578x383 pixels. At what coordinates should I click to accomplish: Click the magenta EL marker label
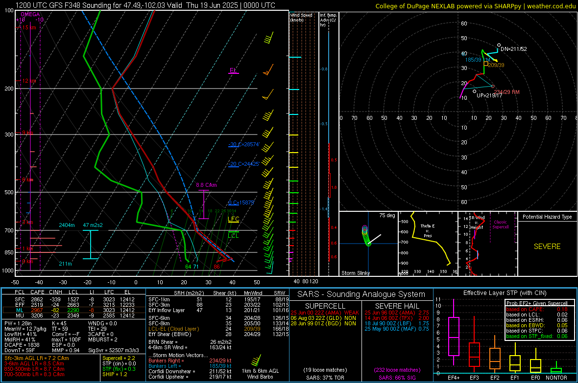pos(233,70)
